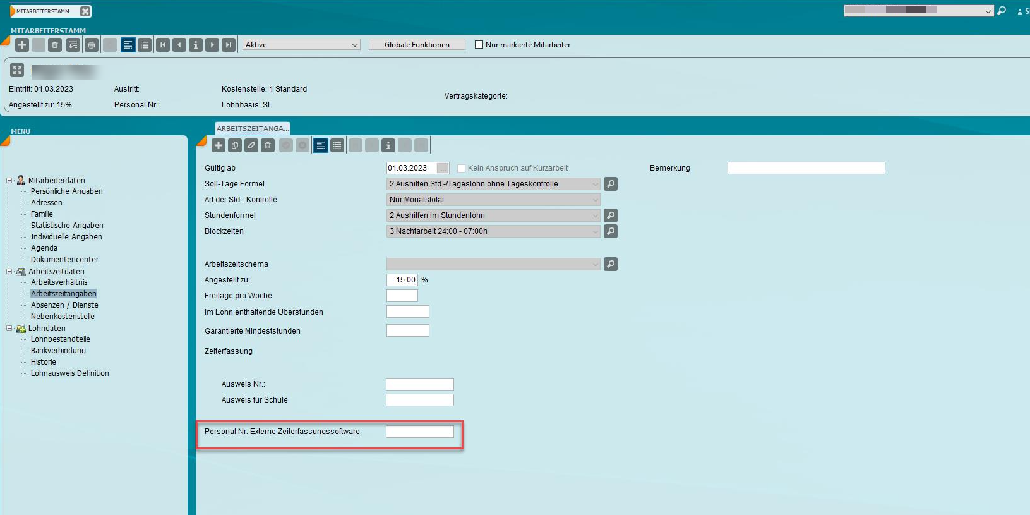Toggle Kein Anspruch auf Kurzarbeit checkbox

(462, 168)
